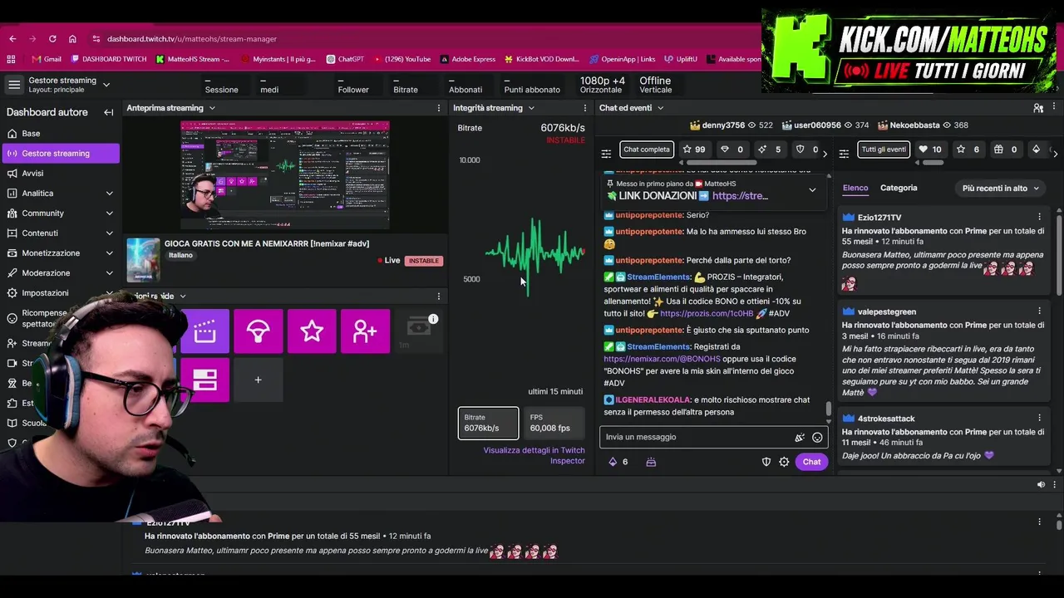The width and height of the screenshot is (1064, 598).
Task: Toggle the heart events filter showing 10
Action: (x=930, y=149)
